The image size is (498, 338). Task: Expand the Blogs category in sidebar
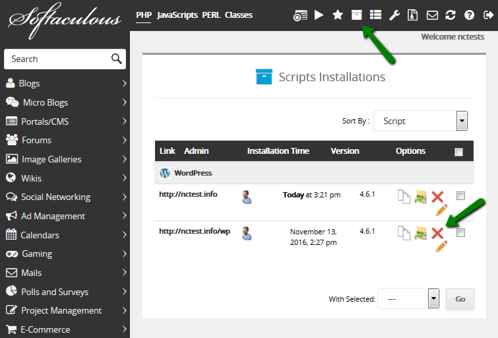(x=65, y=83)
